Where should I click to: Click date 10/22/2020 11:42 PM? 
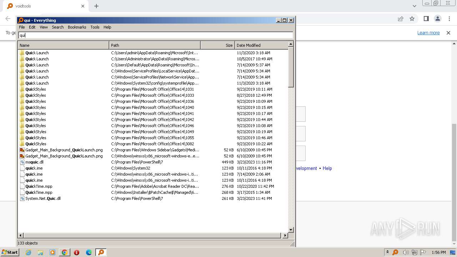[255, 186]
